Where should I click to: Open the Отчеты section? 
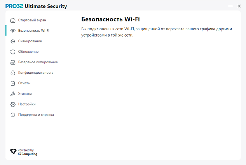(x=24, y=83)
